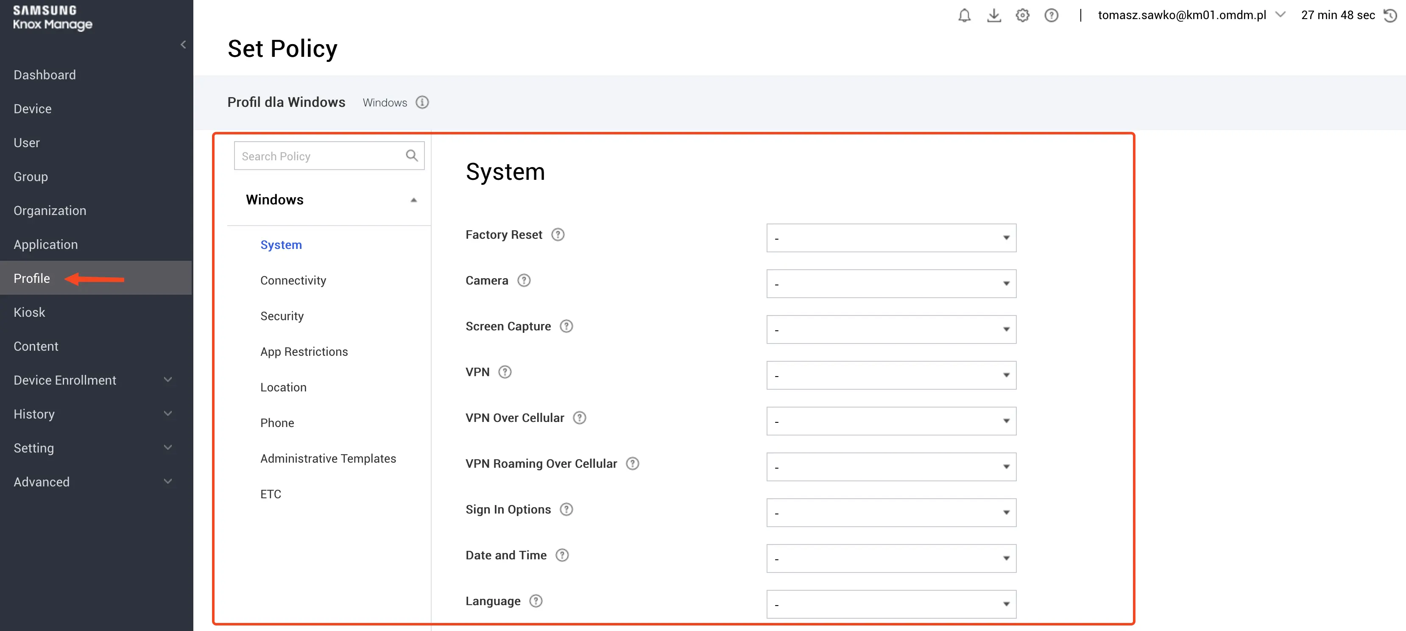
Task: Show help for Sign In Options
Action: point(566,510)
